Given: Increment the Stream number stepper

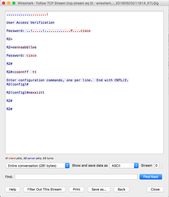Looking at the screenshot, I should (x=162, y=164).
